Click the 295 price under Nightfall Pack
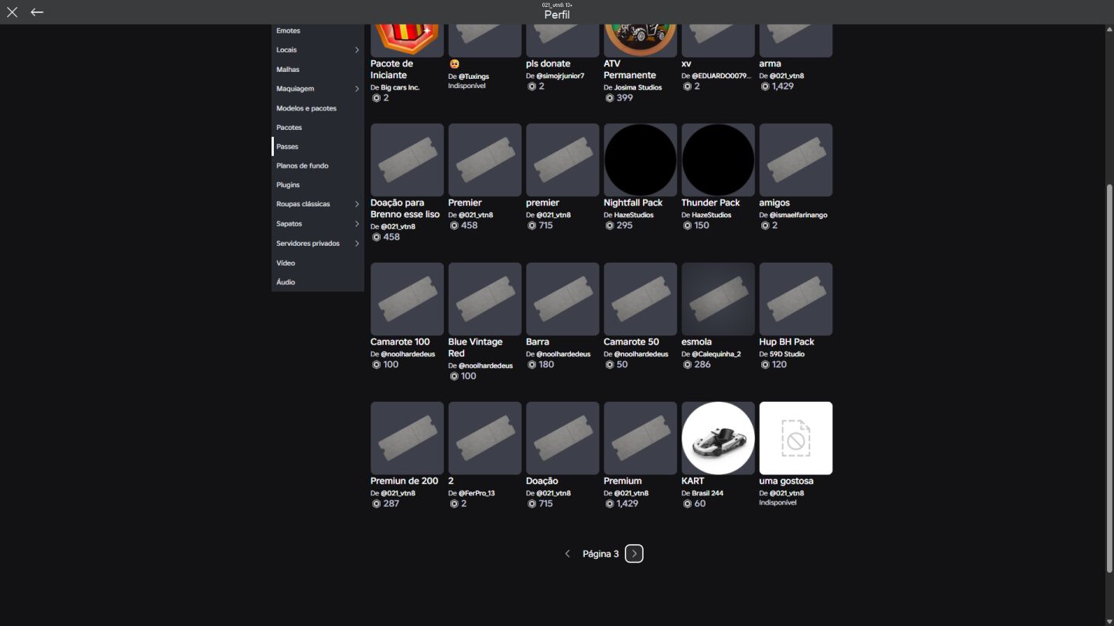Image resolution: width=1114 pixels, height=626 pixels. pyautogui.click(x=624, y=226)
